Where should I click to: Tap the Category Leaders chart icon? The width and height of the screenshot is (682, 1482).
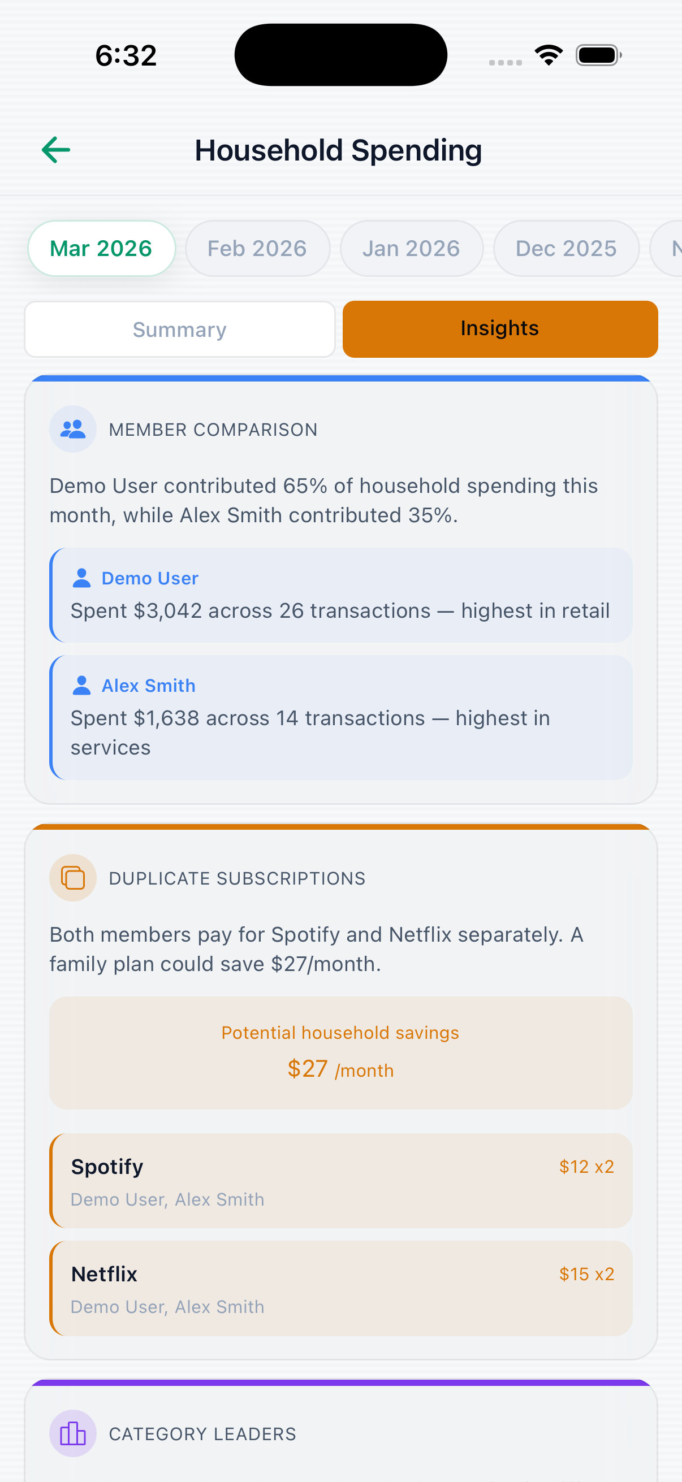point(73,1433)
